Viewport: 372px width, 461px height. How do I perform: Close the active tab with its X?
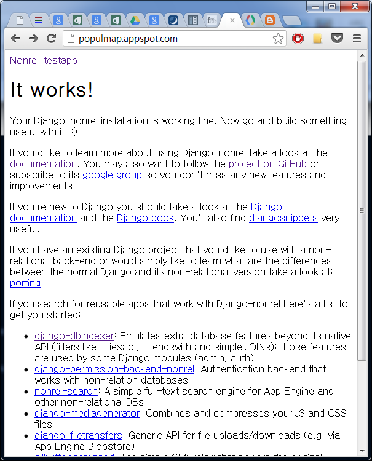(x=232, y=20)
